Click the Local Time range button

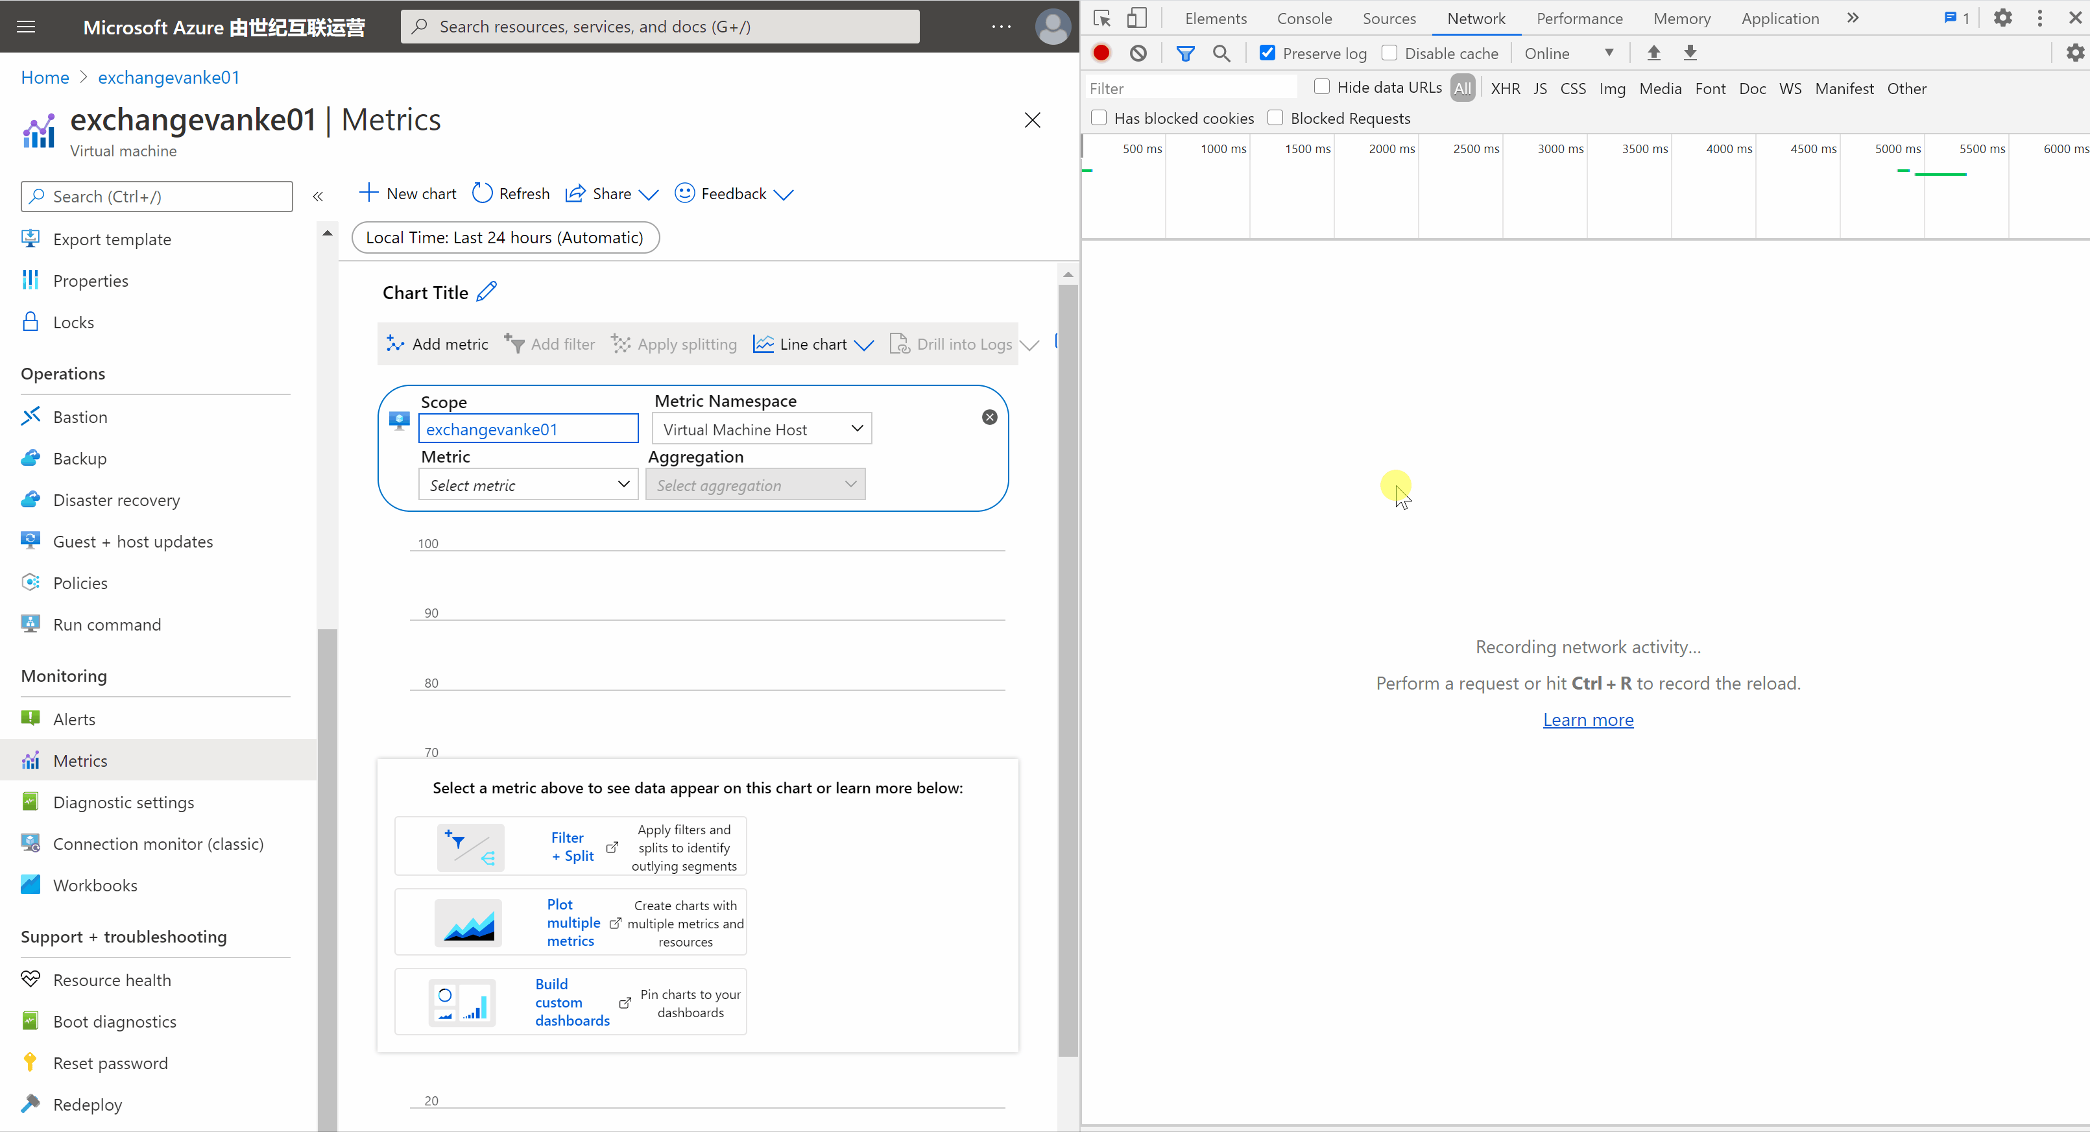tap(505, 238)
